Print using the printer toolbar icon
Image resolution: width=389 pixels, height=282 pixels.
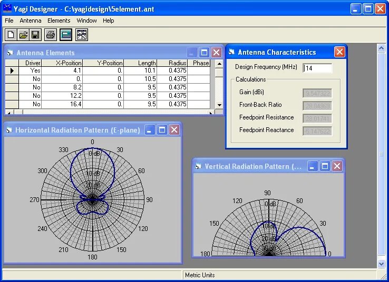click(51, 35)
